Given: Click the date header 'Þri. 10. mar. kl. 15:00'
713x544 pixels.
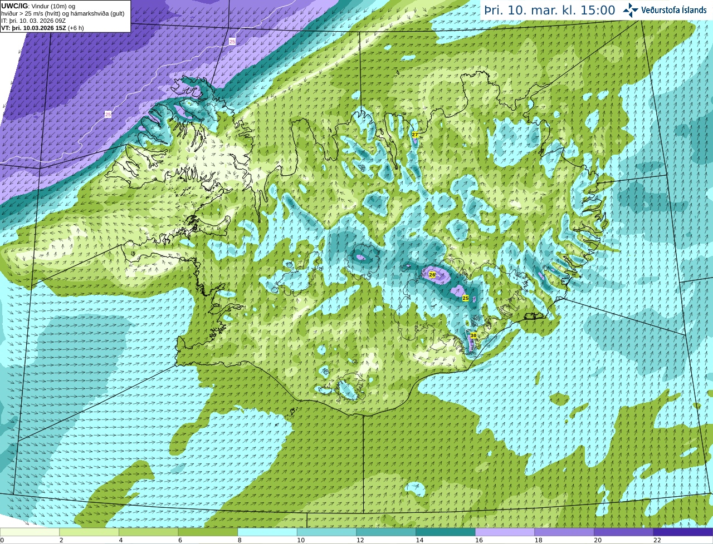Looking at the screenshot, I should pos(550,10).
